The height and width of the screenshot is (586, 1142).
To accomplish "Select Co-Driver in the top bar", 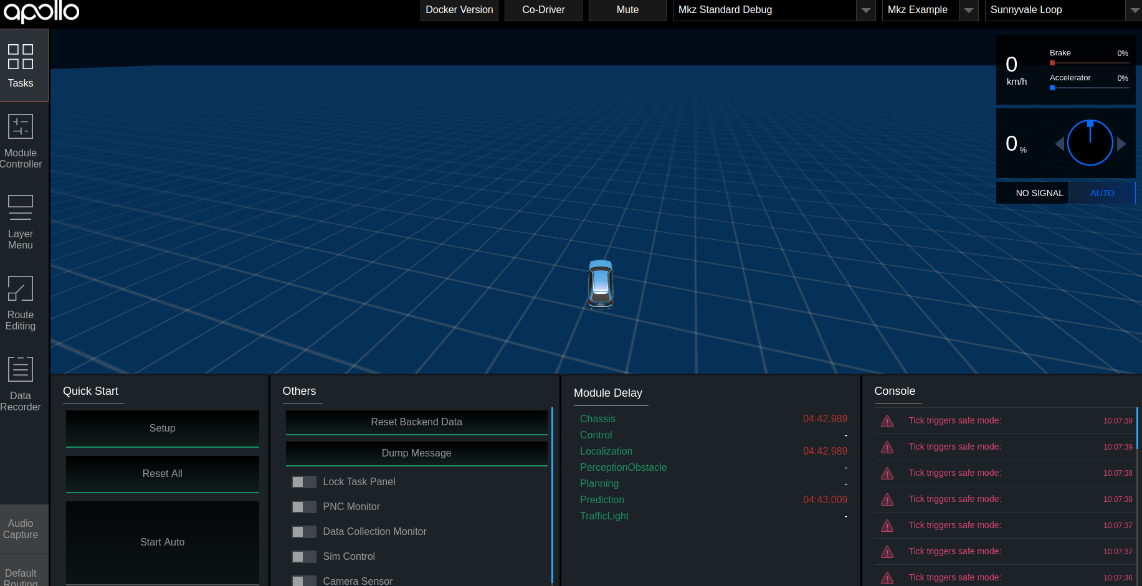I will (543, 10).
